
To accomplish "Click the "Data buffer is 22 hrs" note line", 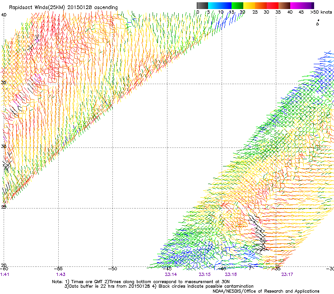I will (159, 286).
